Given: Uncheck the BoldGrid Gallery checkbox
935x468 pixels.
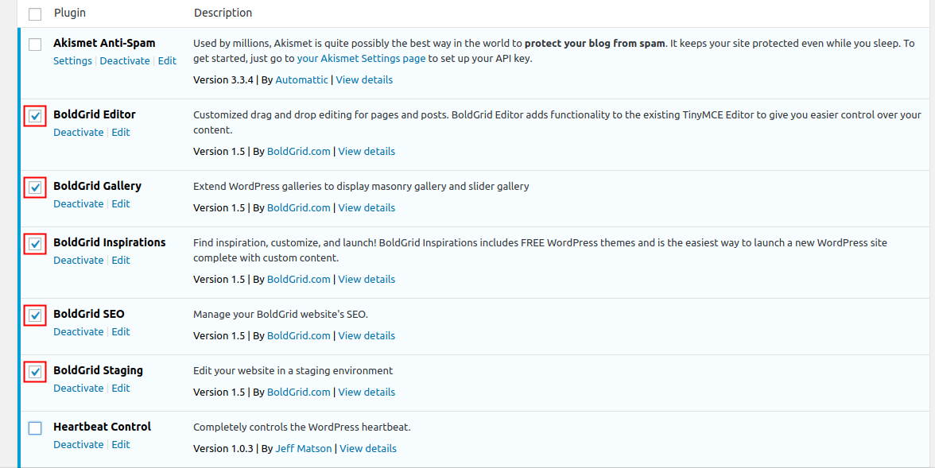Looking at the screenshot, I should point(35,188).
